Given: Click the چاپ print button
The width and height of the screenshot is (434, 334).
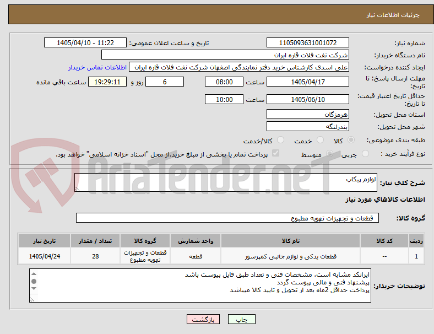Looking at the screenshot, I should [x=242, y=319].
